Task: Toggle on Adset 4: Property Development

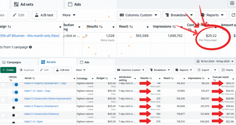Action: coord(15,107)
